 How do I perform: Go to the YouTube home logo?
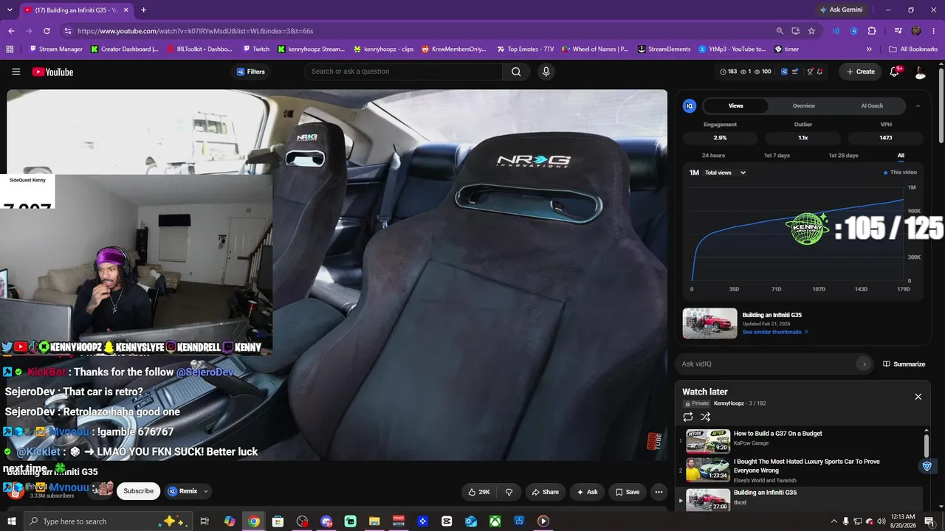(x=52, y=72)
